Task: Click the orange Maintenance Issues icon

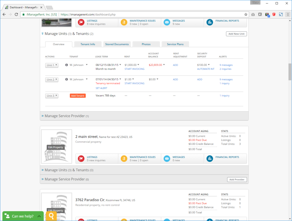Action: 124,22
